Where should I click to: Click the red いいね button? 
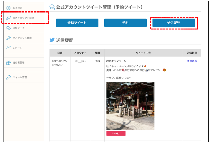[x=116, y=133]
